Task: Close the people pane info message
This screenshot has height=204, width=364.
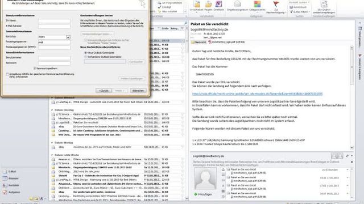Action: click(x=351, y=162)
